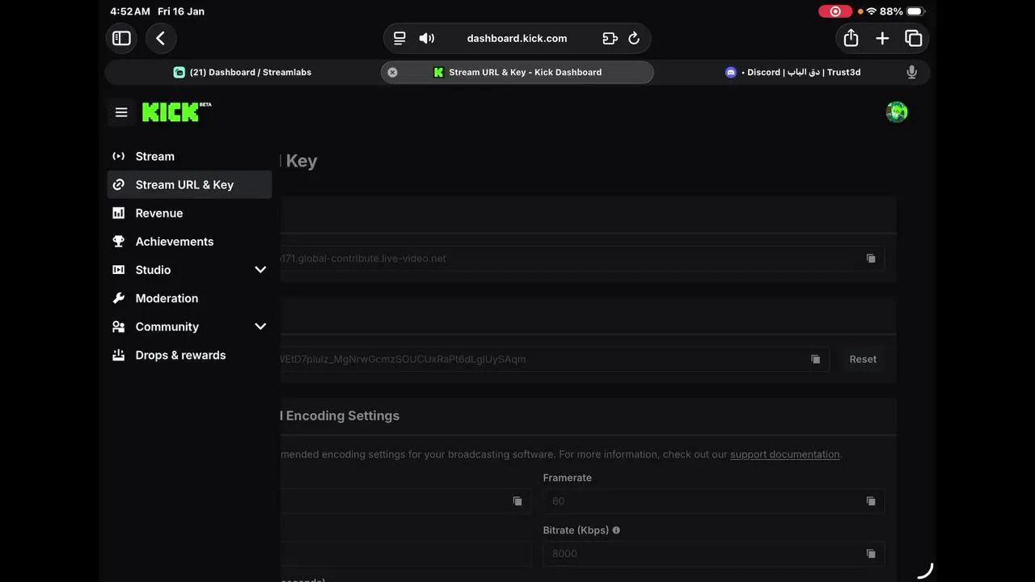Viewport: 1035px width, 582px height.
Task: Click the dashboard.kick.com address bar
Action: 517,38
